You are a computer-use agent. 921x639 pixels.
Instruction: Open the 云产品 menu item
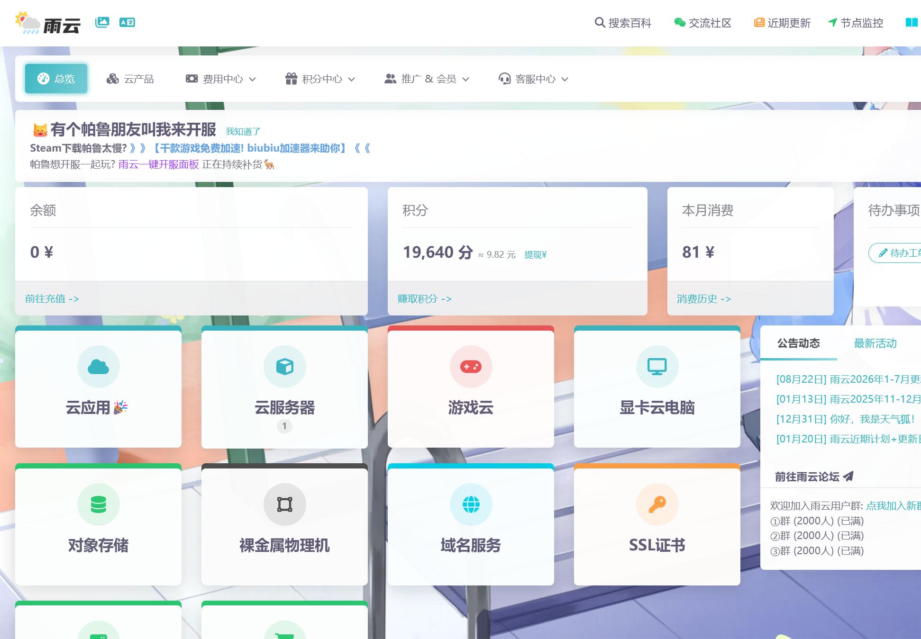[x=130, y=79]
